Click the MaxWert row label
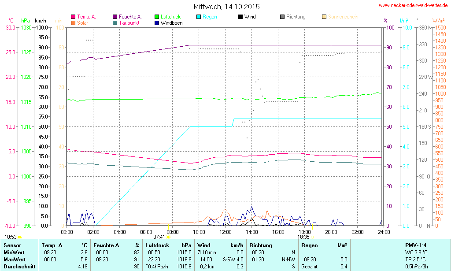The width and height of the screenshot is (451, 271). 15,259
